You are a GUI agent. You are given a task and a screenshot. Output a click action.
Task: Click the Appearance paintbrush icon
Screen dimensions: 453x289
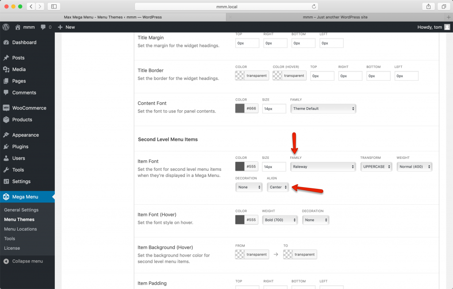point(7,135)
